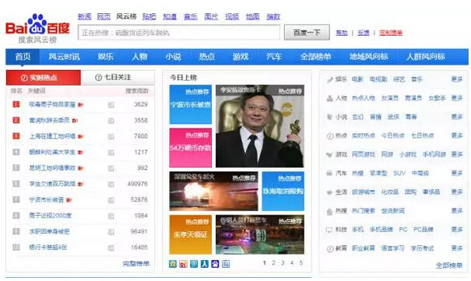The width and height of the screenshot is (471, 281).
Task: Click the search input field
Action: (179, 33)
